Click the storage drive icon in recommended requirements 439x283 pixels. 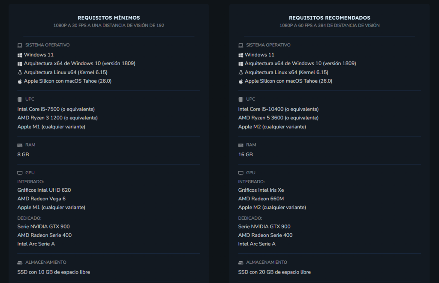[x=241, y=262]
